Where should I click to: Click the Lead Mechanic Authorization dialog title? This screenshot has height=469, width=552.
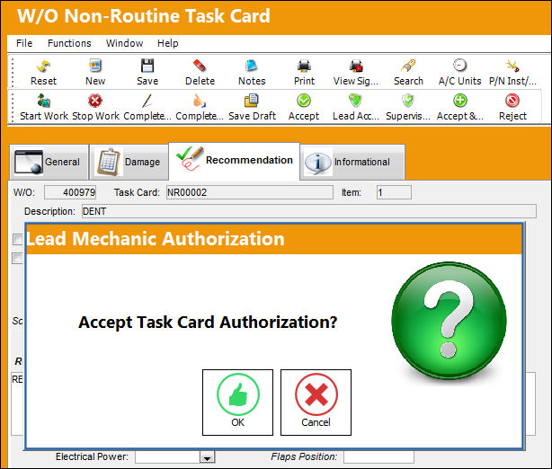coord(156,239)
